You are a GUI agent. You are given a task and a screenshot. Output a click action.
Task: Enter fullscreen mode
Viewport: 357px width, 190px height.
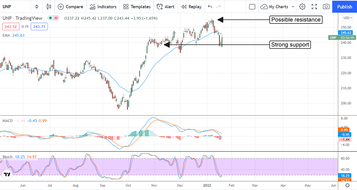(x=314, y=7)
